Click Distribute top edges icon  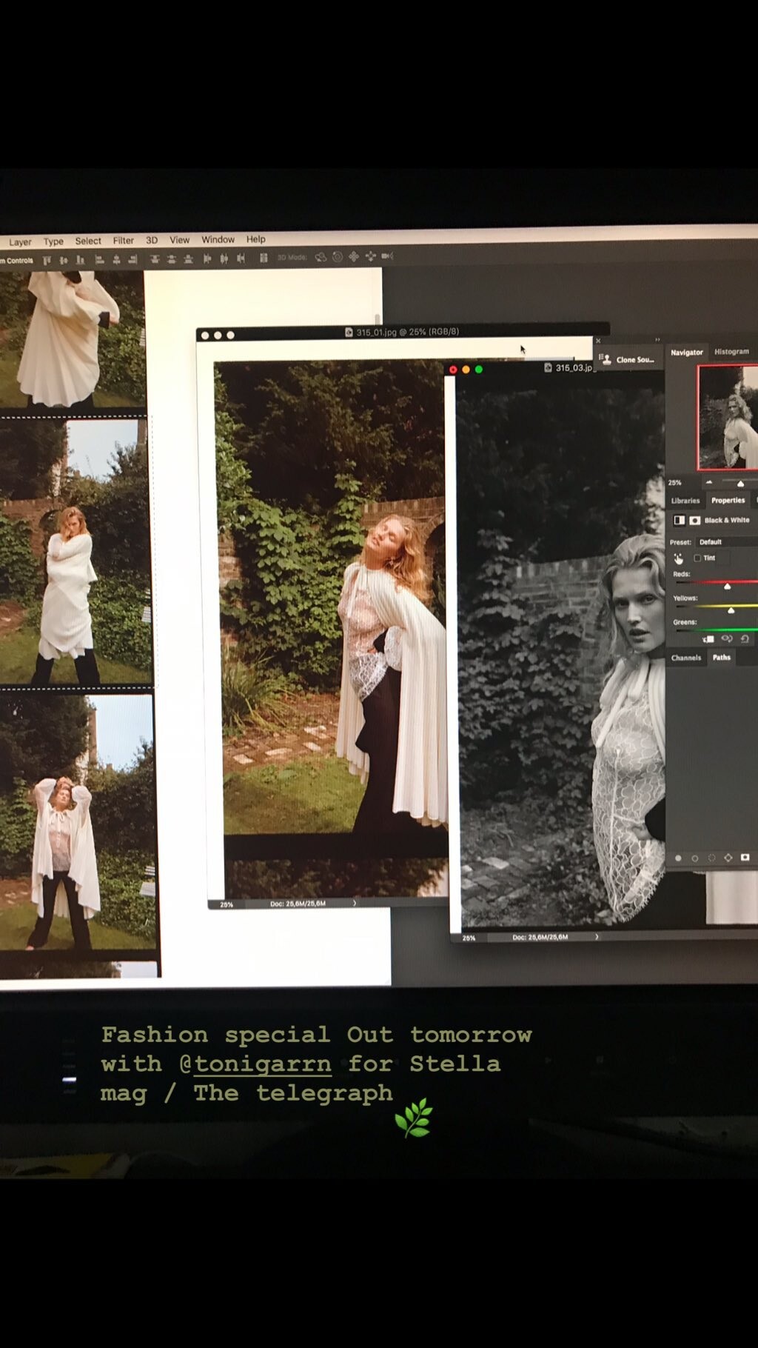(154, 259)
